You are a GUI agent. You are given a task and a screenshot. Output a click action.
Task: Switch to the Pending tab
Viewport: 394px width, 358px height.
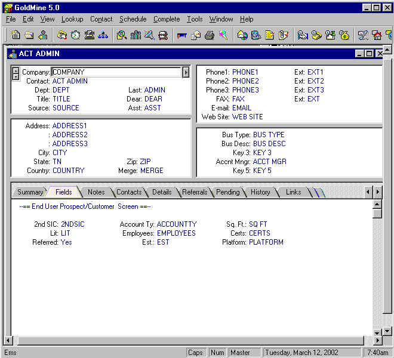click(x=228, y=192)
